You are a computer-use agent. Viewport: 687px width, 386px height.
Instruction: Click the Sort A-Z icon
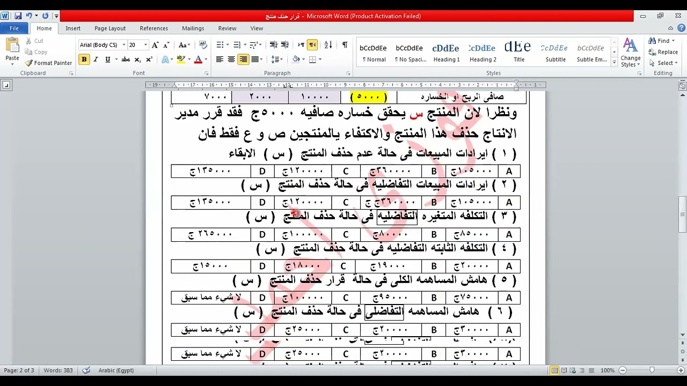(x=328, y=45)
